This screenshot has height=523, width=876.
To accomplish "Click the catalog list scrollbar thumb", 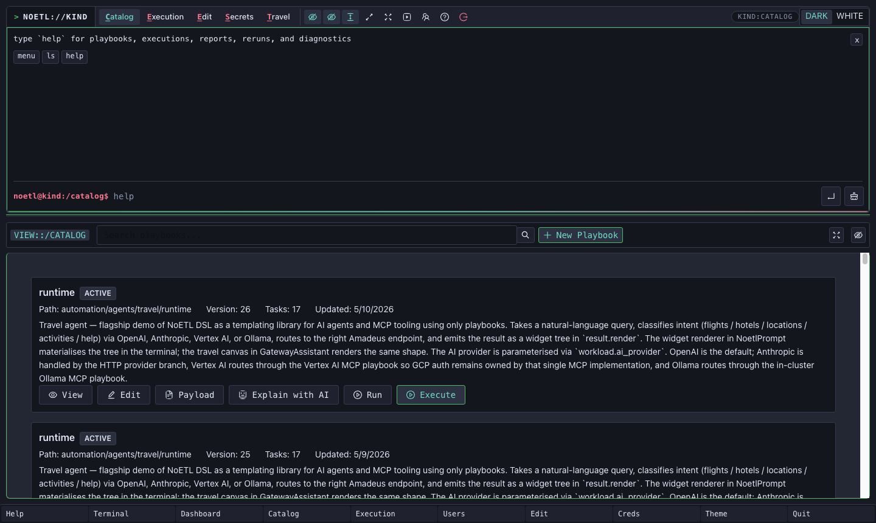I will click(864, 259).
